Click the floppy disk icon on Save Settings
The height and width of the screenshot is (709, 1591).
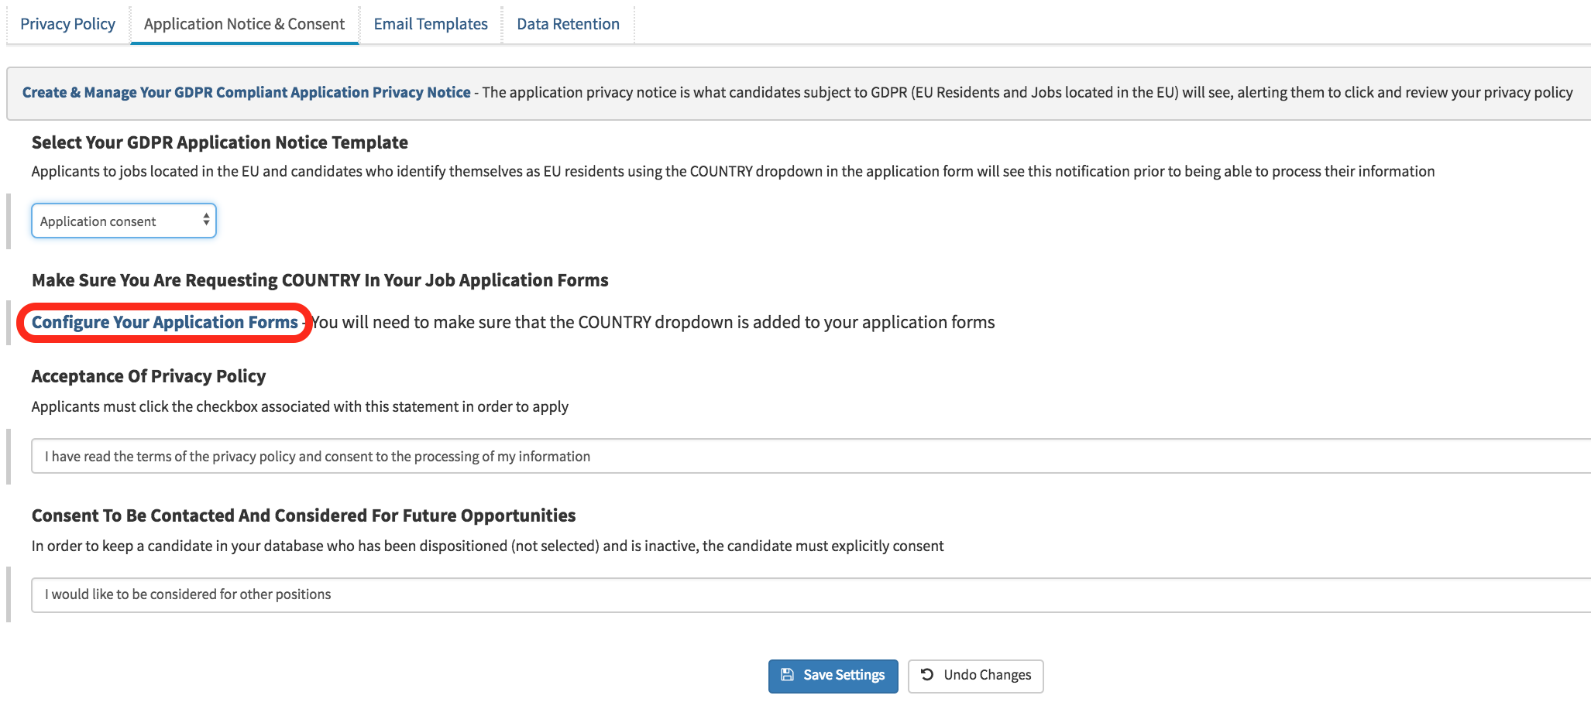coord(788,675)
